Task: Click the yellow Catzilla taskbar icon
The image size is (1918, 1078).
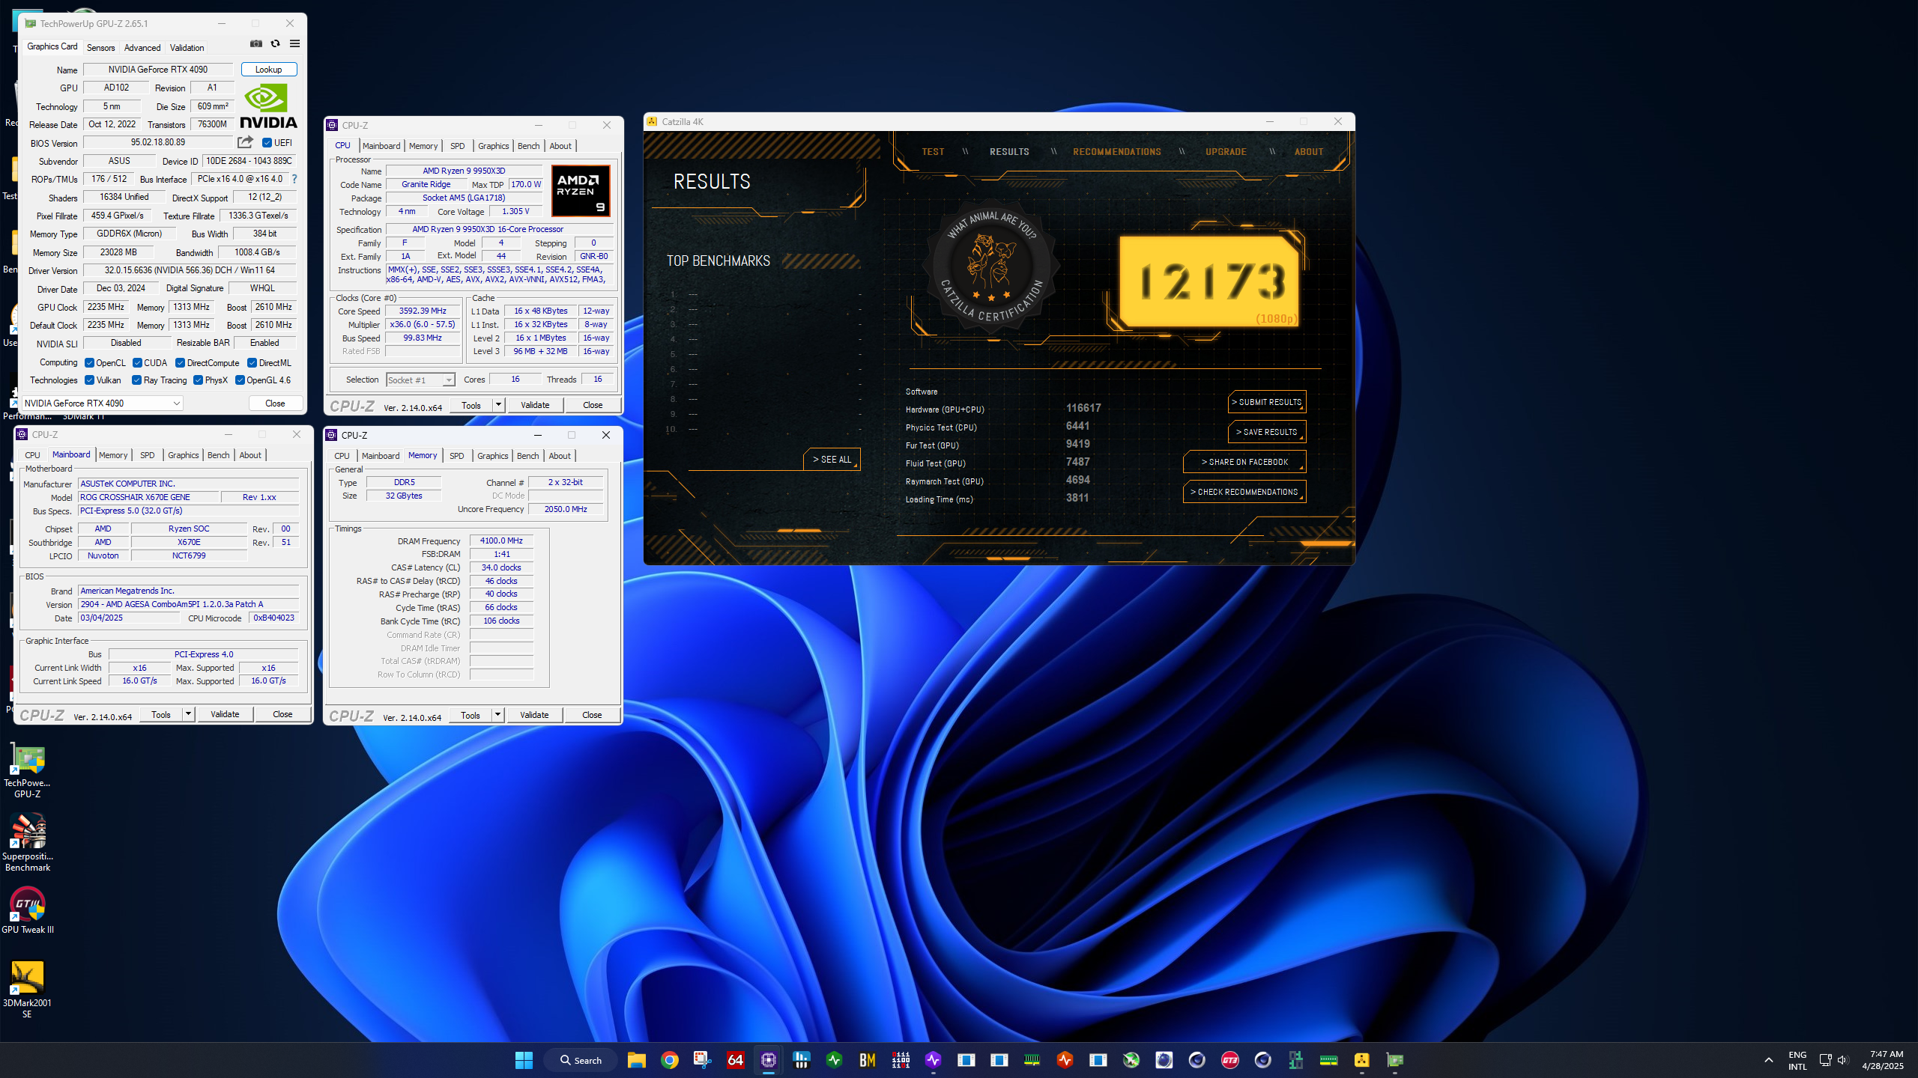Action: [1361, 1060]
